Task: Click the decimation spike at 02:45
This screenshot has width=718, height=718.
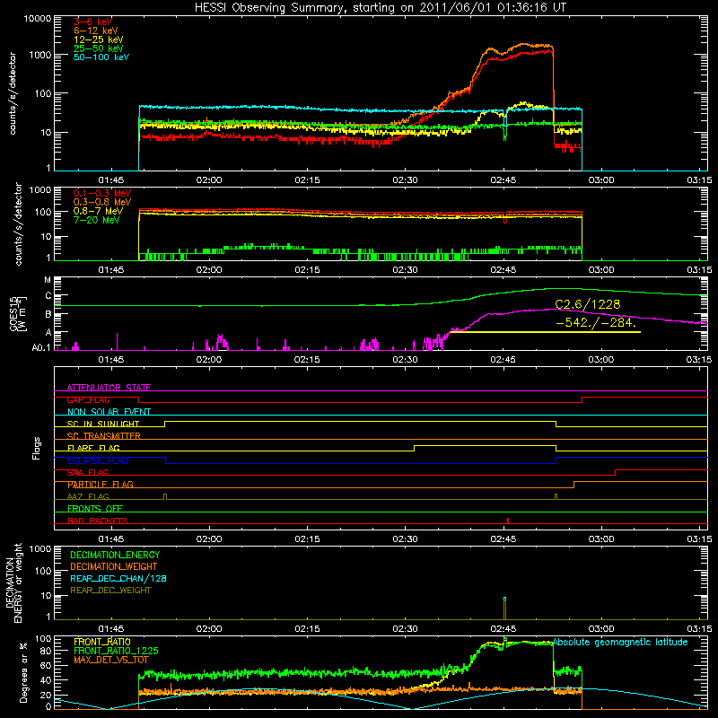Action: click(504, 609)
